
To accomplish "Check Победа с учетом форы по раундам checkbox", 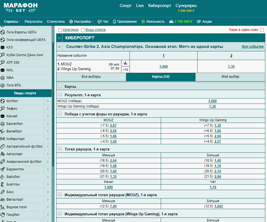I will [x=60, y=113].
